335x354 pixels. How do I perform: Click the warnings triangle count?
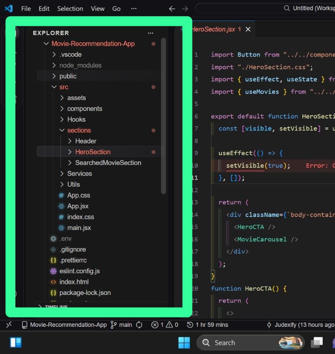pos(172,325)
